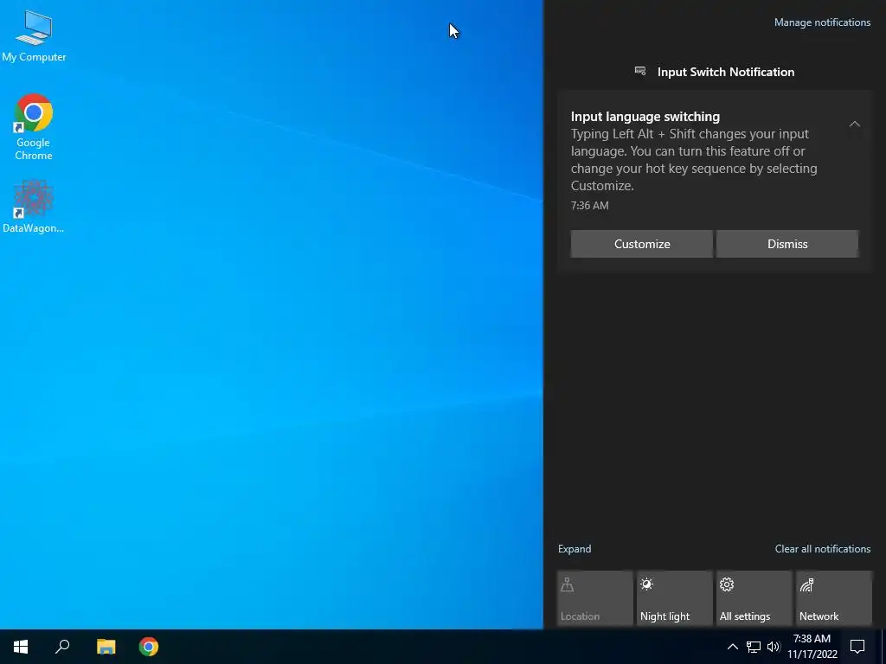Image resolution: width=886 pixels, height=664 pixels.
Task: Collapse the Input language switching notification
Action: click(x=854, y=124)
